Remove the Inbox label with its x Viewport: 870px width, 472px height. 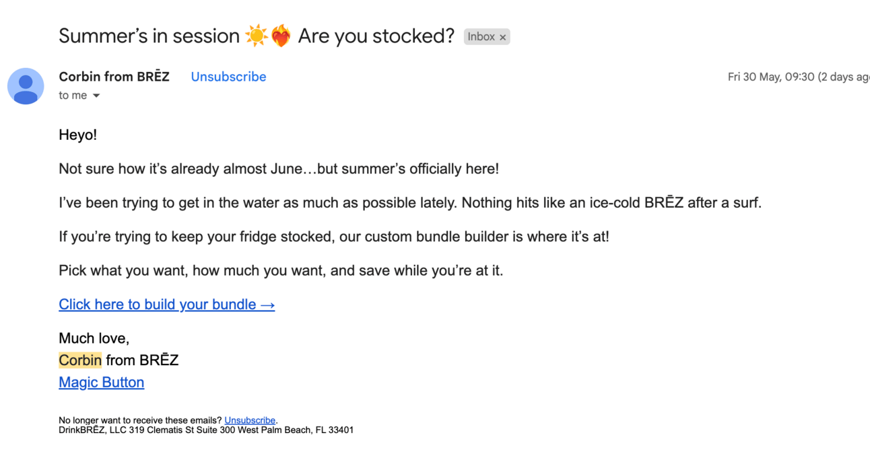click(x=502, y=37)
